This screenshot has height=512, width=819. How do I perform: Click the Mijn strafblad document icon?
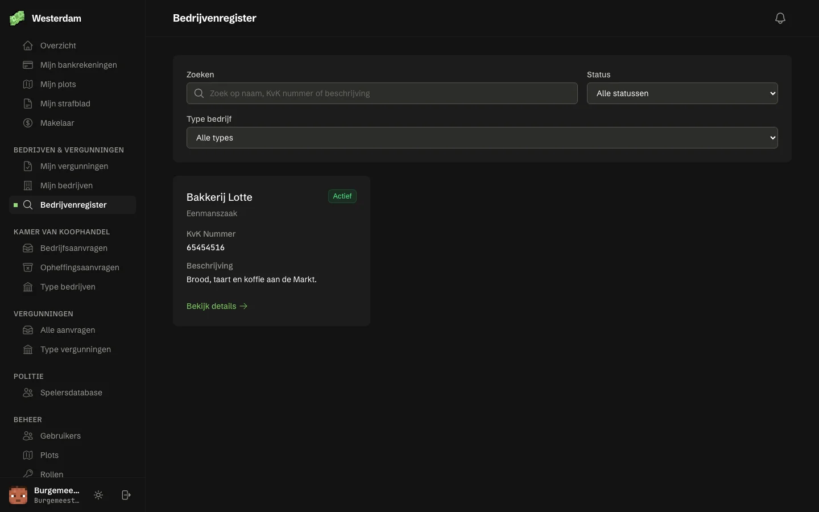coord(28,104)
